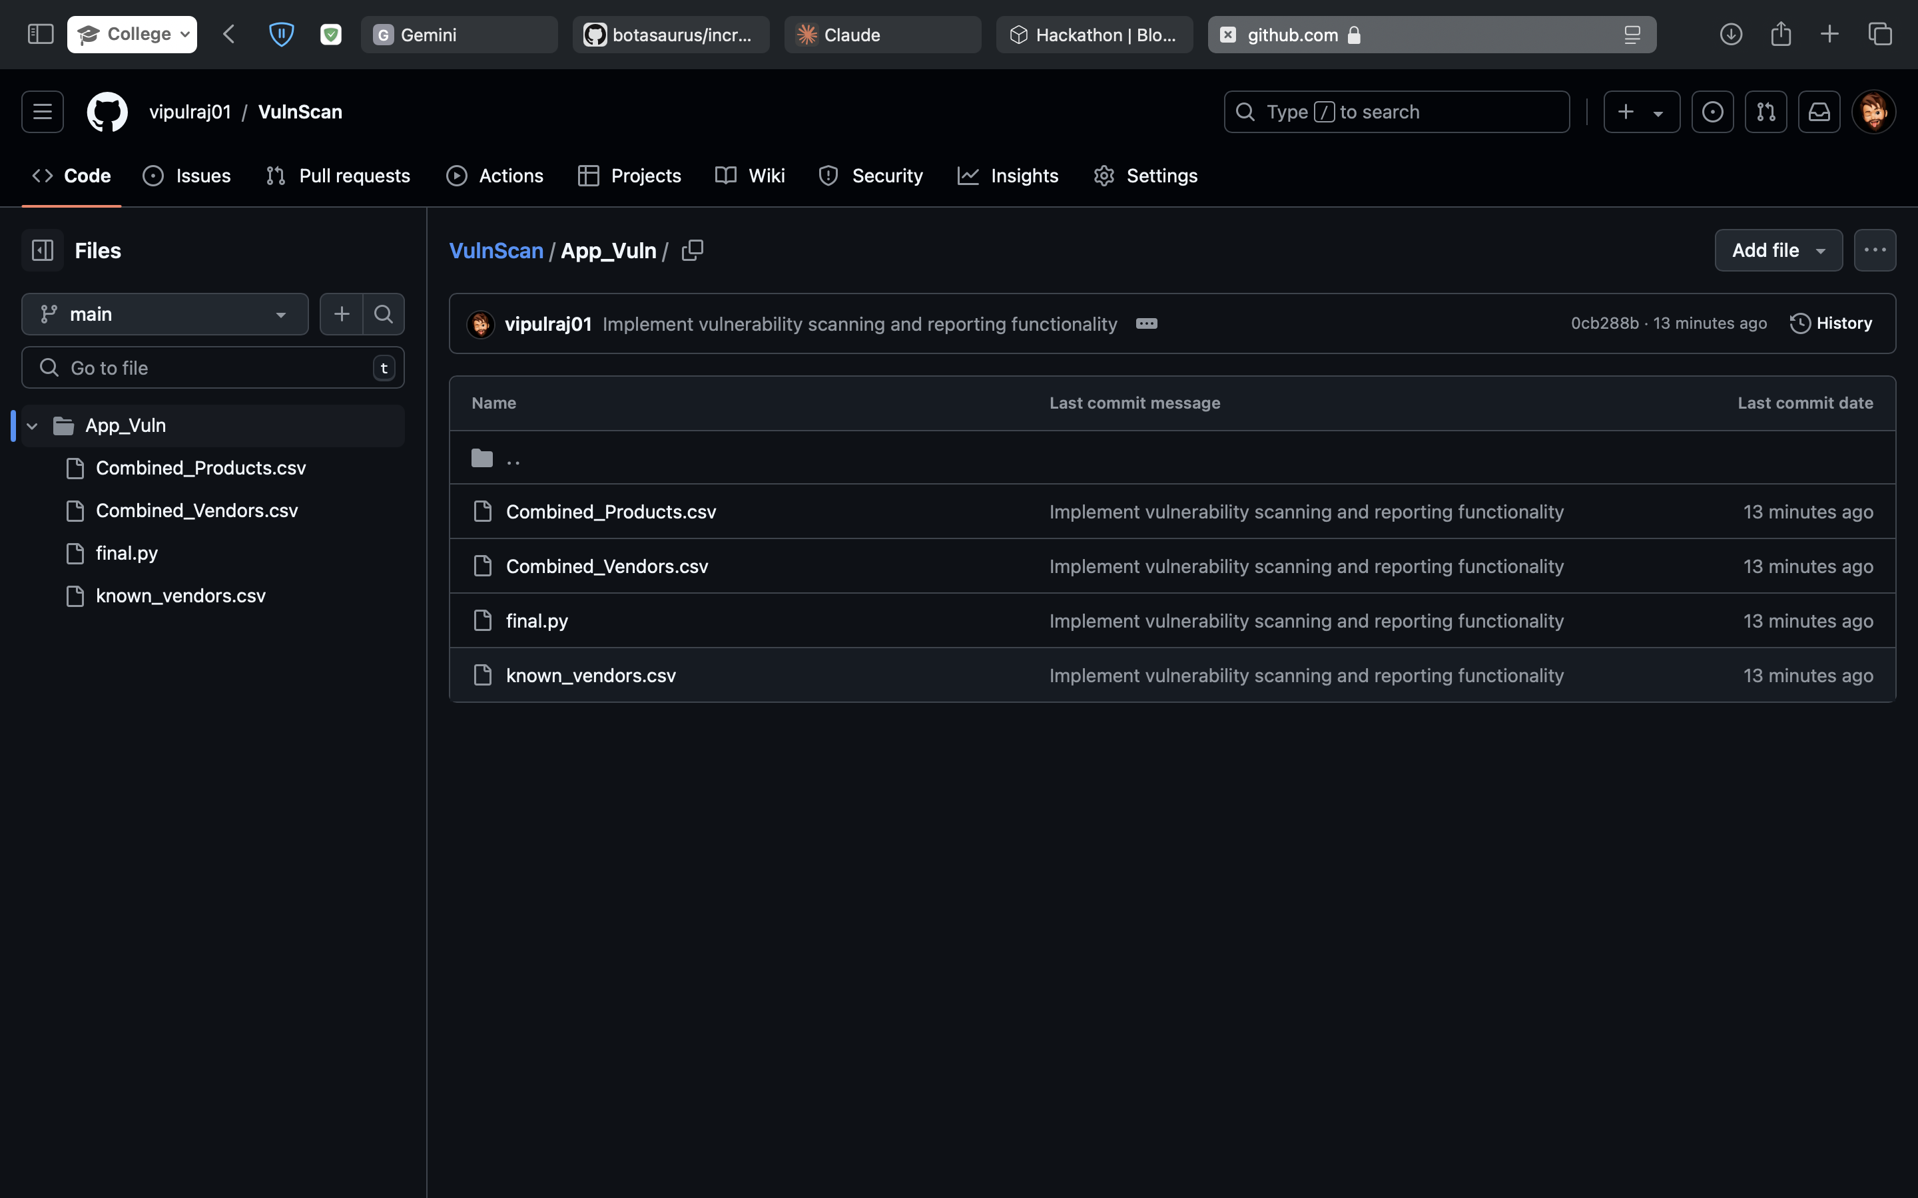
Task: Copy the file path with the copy icon
Action: coord(692,250)
